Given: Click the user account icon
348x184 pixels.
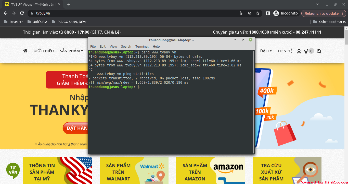Looking at the screenshot, I should pos(299,51).
